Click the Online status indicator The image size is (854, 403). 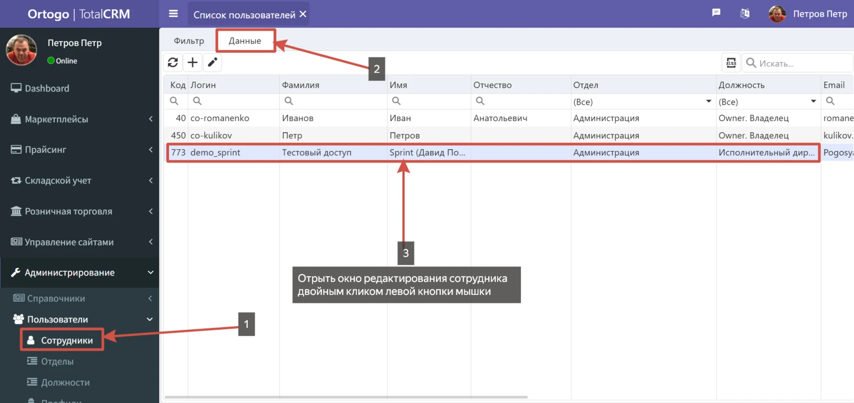click(x=62, y=61)
